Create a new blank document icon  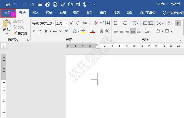click(32, 4)
